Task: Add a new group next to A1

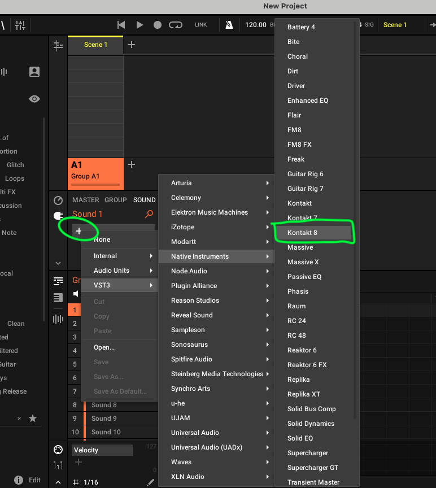Action: pyautogui.click(x=132, y=164)
